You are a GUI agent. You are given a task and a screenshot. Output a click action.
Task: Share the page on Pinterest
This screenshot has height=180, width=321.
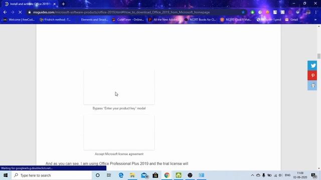(x=312, y=75)
